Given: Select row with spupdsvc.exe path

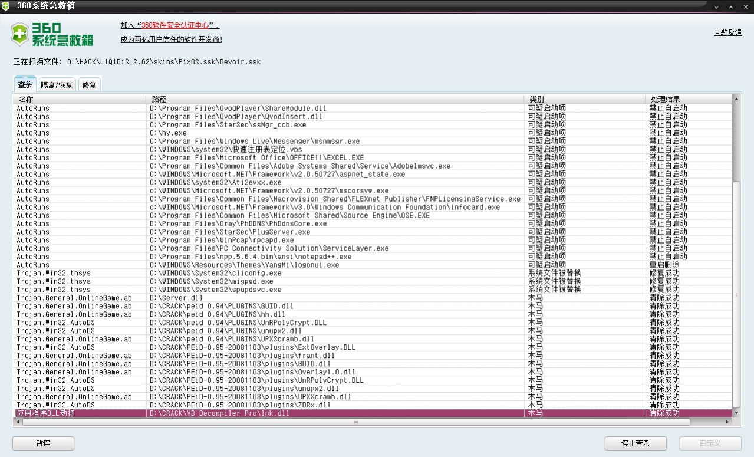Looking at the screenshot, I should [x=373, y=290].
